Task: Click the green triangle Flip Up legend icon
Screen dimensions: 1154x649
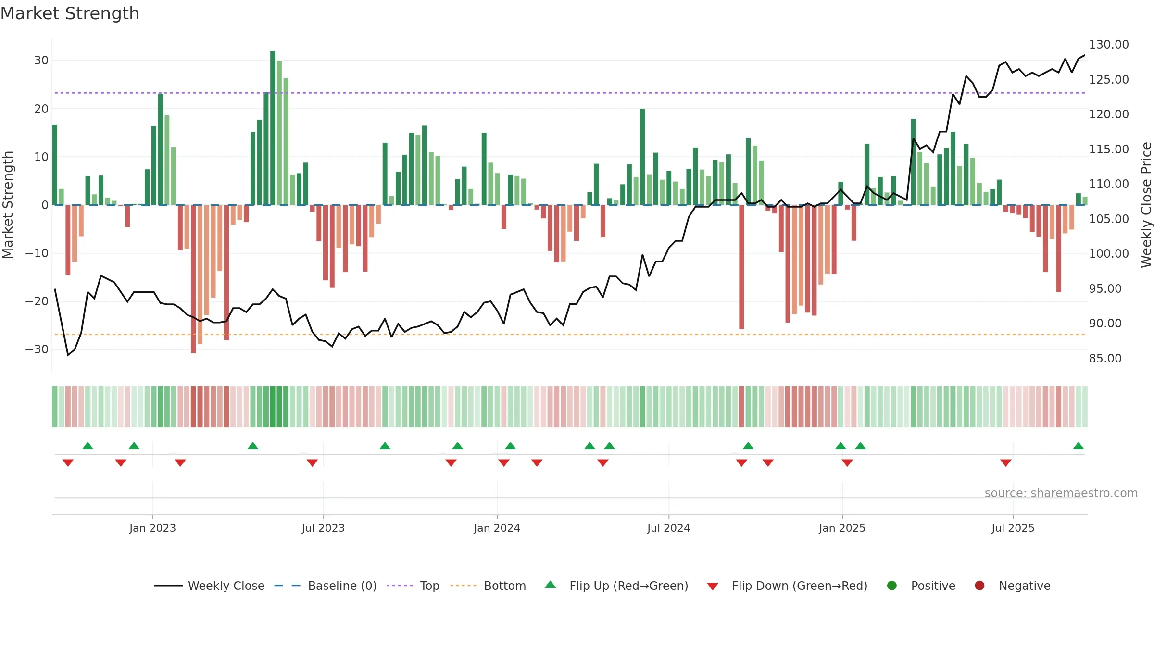Action: coord(551,585)
